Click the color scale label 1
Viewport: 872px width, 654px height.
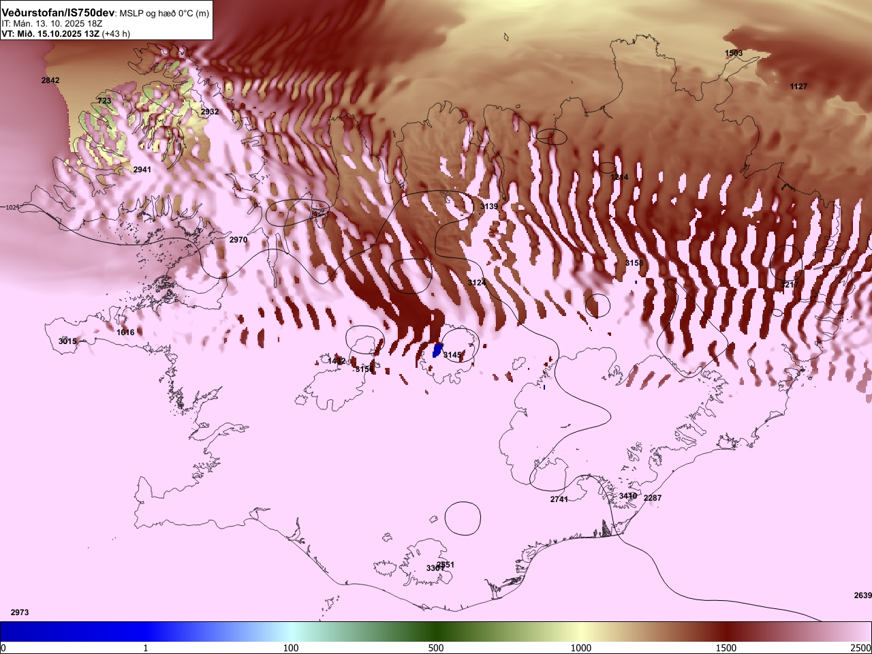coord(146,648)
